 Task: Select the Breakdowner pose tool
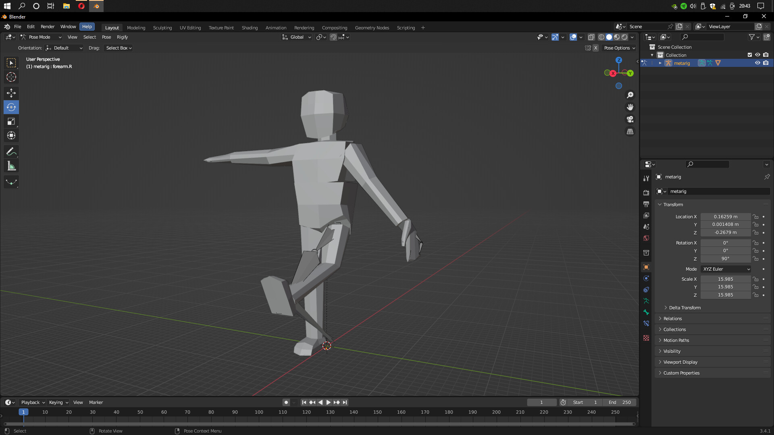tap(11, 182)
